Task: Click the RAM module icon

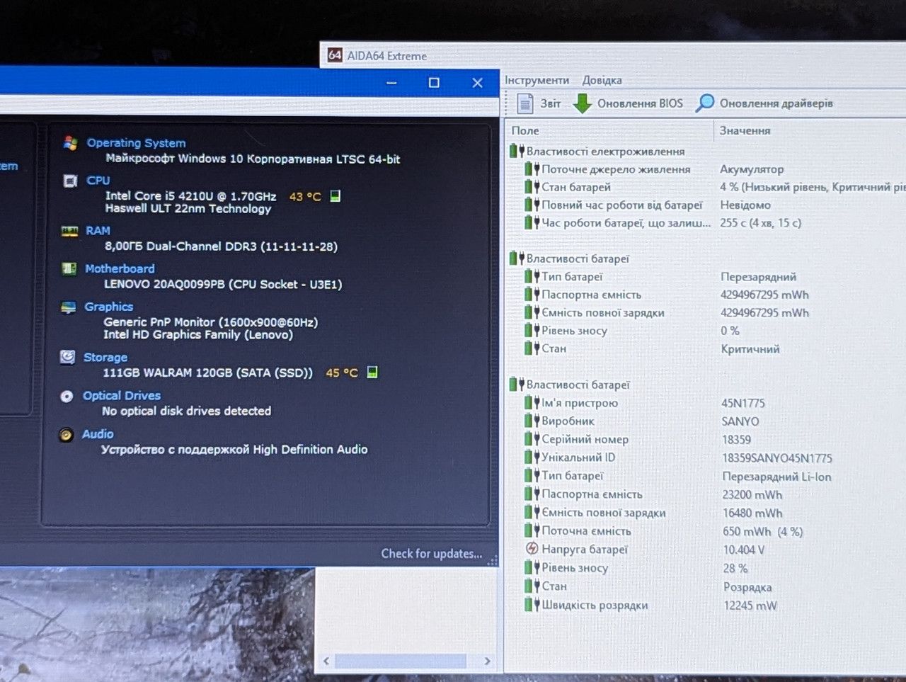Action: pyautogui.click(x=69, y=231)
